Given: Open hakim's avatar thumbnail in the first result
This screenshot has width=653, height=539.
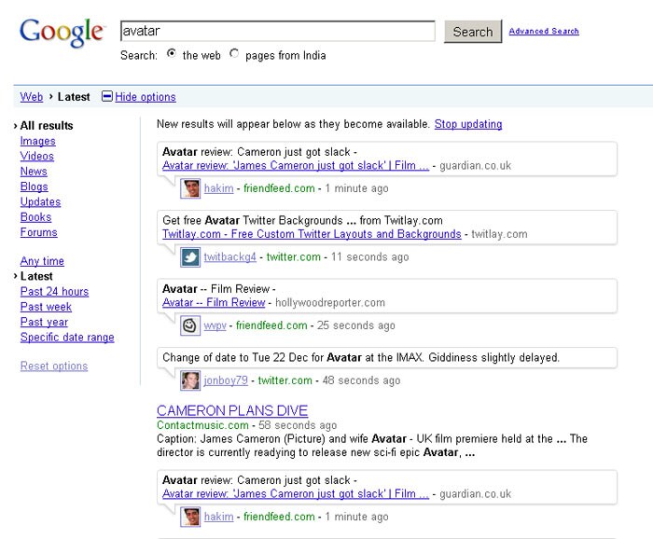Looking at the screenshot, I should (190, 188).
